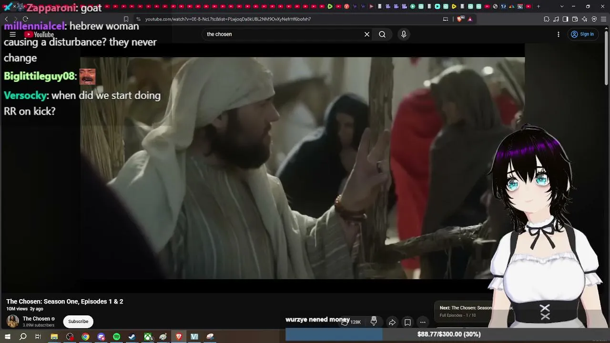
Task: Open Windows taskbar search
Action: pos(23,337)
